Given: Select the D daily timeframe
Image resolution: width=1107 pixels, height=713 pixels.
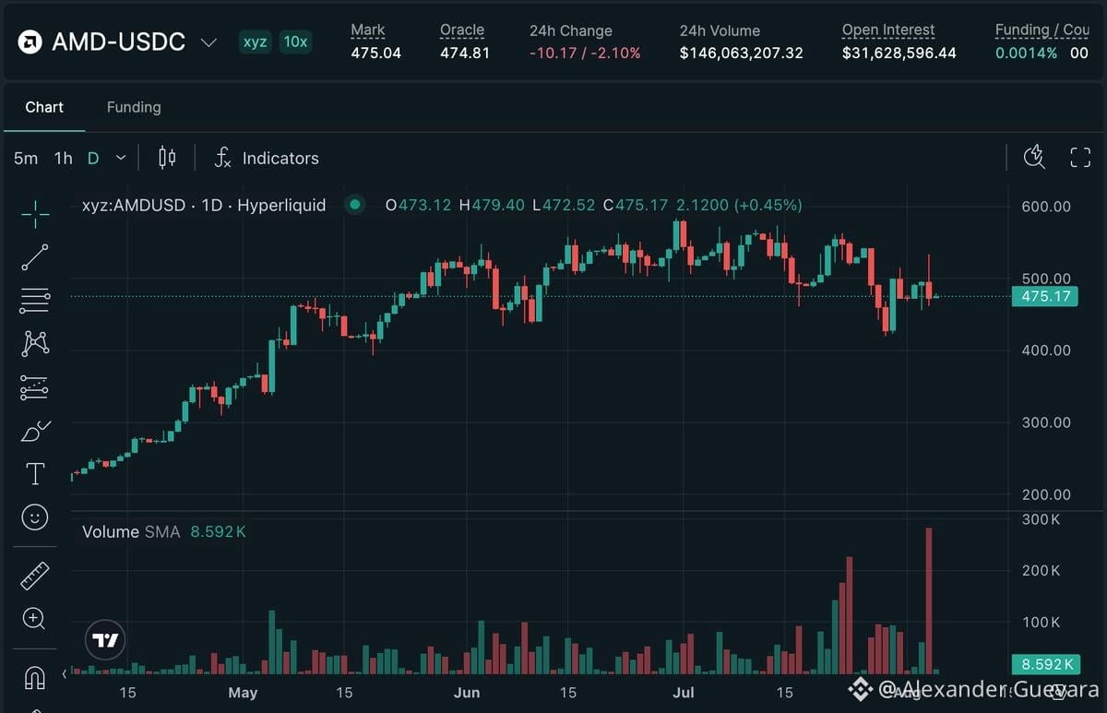Looking at the screenshot, I should pos(93,158).
